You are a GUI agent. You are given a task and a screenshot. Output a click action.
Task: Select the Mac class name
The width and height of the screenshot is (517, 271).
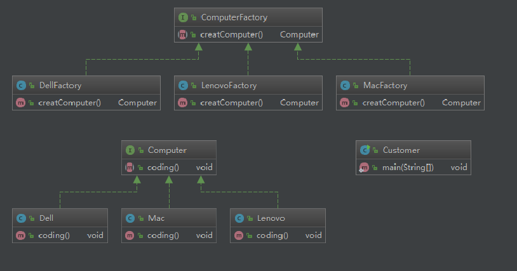156,218
